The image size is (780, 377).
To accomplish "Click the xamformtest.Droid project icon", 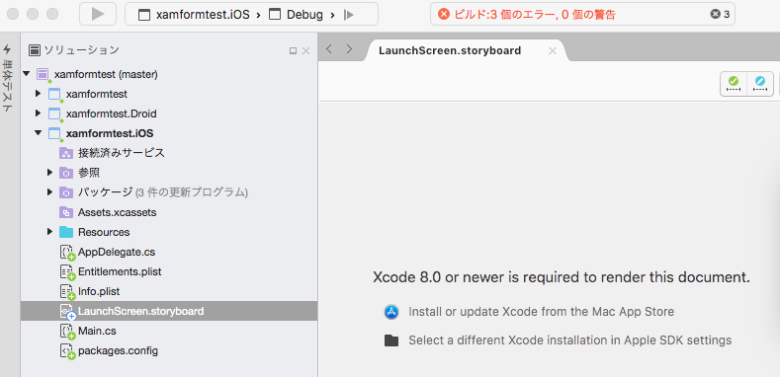I will [x=54, y=114].
